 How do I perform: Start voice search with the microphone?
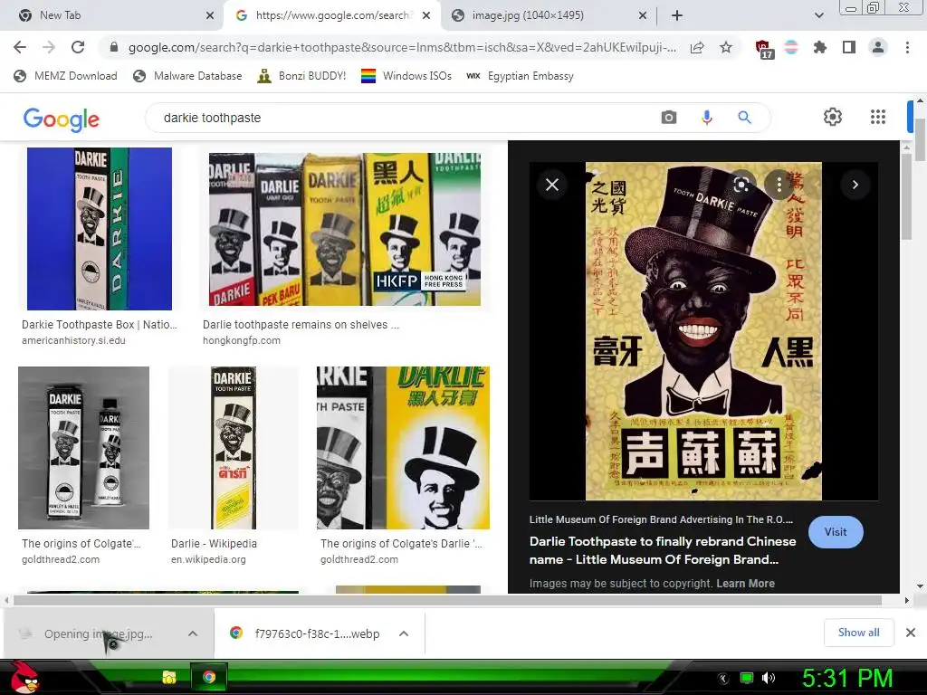(x=706, y=117)
